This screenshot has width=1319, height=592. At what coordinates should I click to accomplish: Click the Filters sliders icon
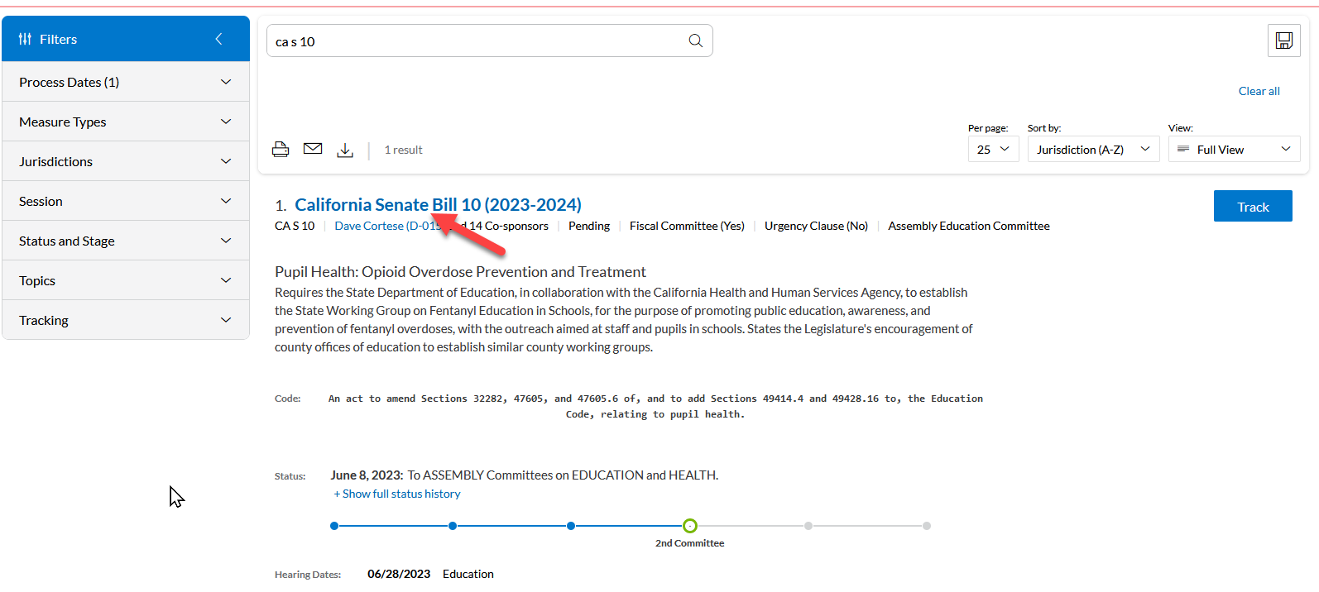click(26, 39)
